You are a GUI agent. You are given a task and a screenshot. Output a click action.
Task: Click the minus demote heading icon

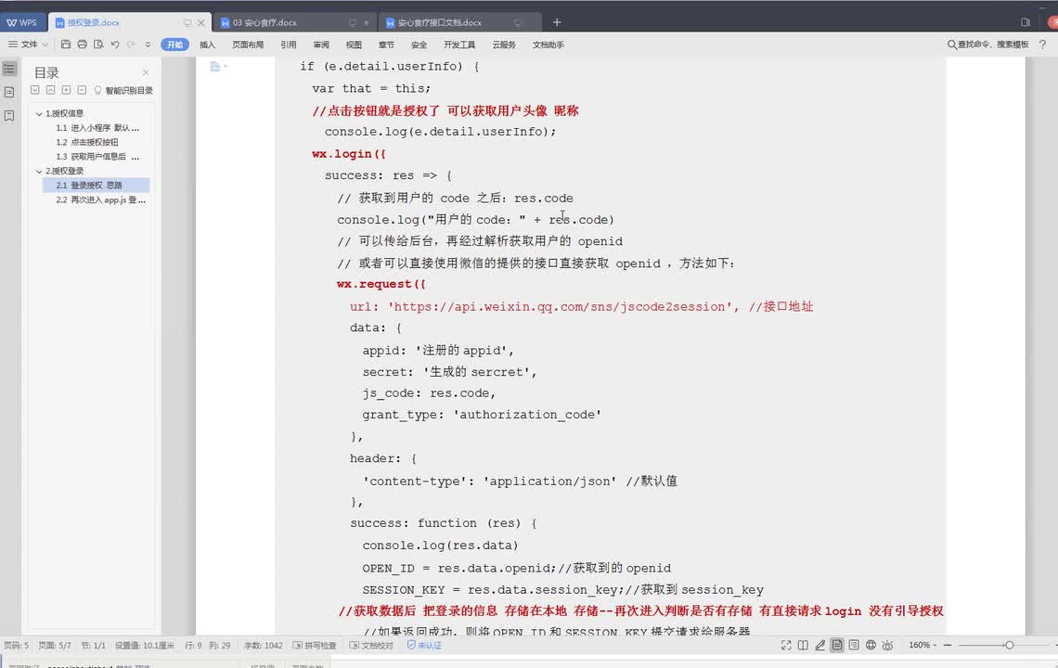(x=82, y=90)
